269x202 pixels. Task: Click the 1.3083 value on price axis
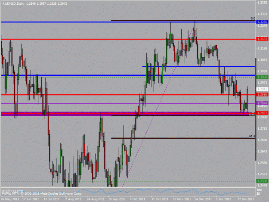[263, 60]
